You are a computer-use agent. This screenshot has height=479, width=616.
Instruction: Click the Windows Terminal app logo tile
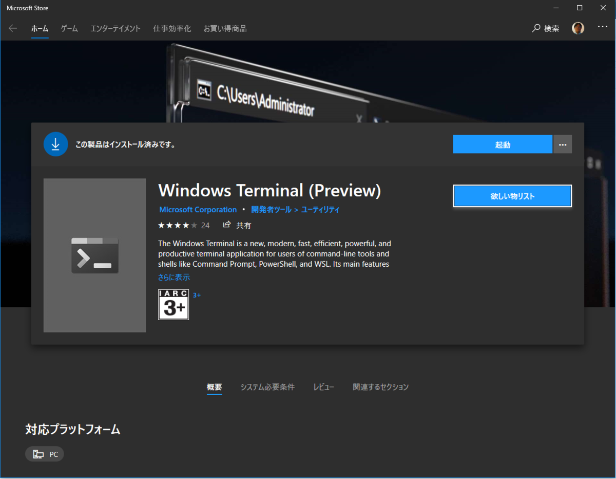click(x=95, y=255)
